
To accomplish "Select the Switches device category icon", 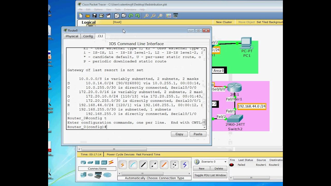I will point(90,162).
